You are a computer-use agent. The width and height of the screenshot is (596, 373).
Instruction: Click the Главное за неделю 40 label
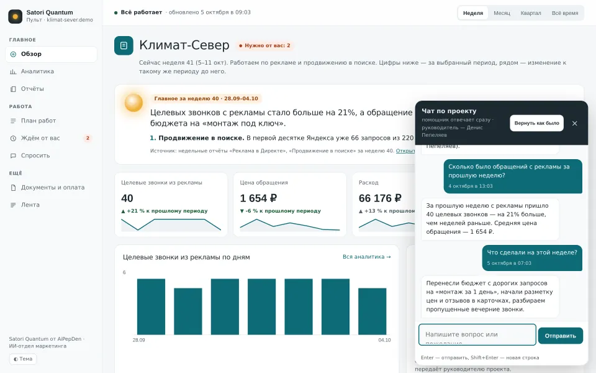coord(206,99)
